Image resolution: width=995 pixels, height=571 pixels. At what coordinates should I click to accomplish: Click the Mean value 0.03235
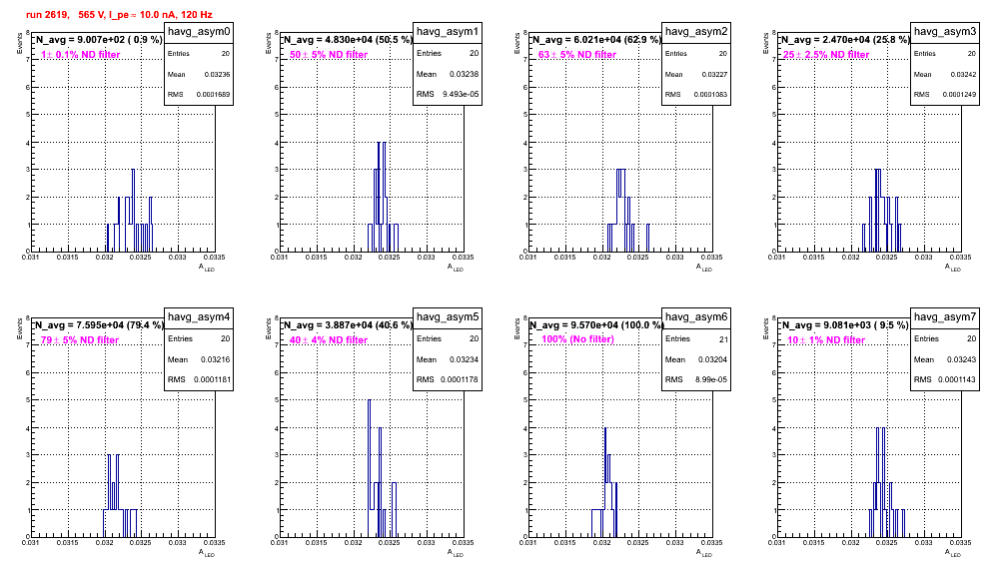pos(217,74)
